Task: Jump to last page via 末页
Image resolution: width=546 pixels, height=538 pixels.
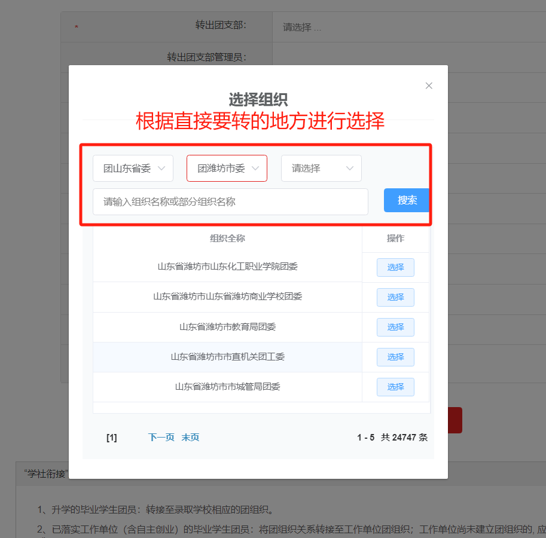Action: tap(190, 438)
